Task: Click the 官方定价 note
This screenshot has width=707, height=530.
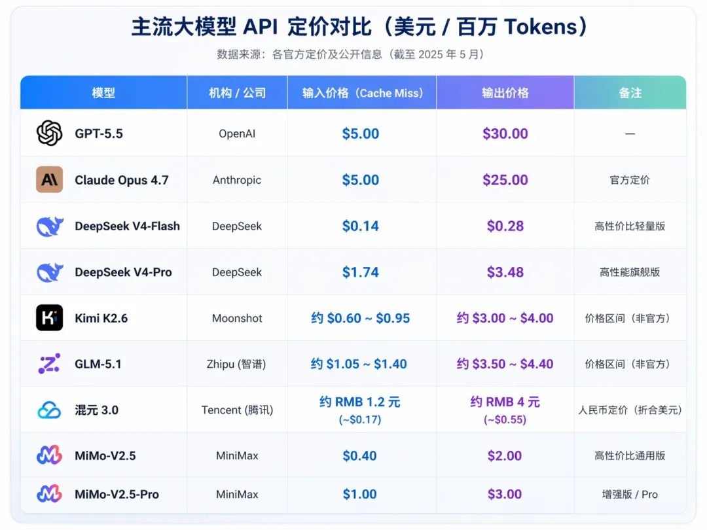Action: 630,181
